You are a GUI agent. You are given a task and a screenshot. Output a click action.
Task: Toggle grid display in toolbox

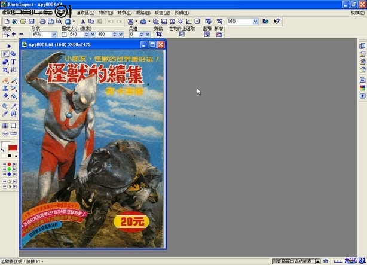click(x=5, y=126)
